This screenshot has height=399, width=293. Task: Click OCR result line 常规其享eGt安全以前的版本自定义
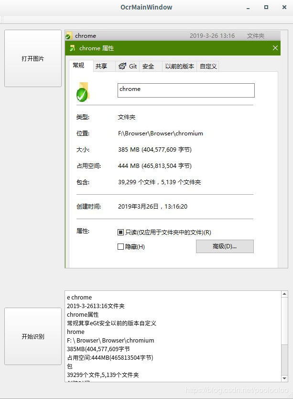pos(111,323)
